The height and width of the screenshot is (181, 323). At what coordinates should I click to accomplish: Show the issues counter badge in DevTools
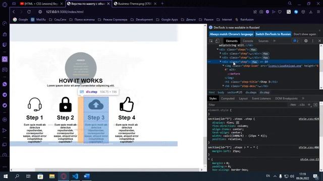[x=296, y=41]
